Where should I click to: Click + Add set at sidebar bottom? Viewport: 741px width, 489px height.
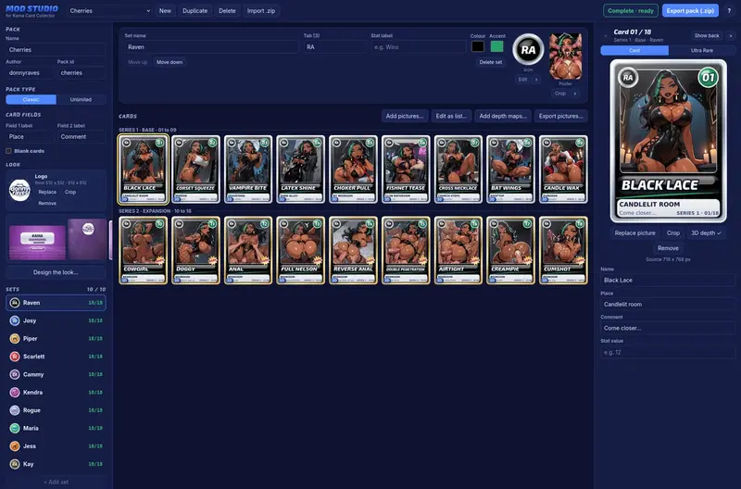click(x=56, y=482)
